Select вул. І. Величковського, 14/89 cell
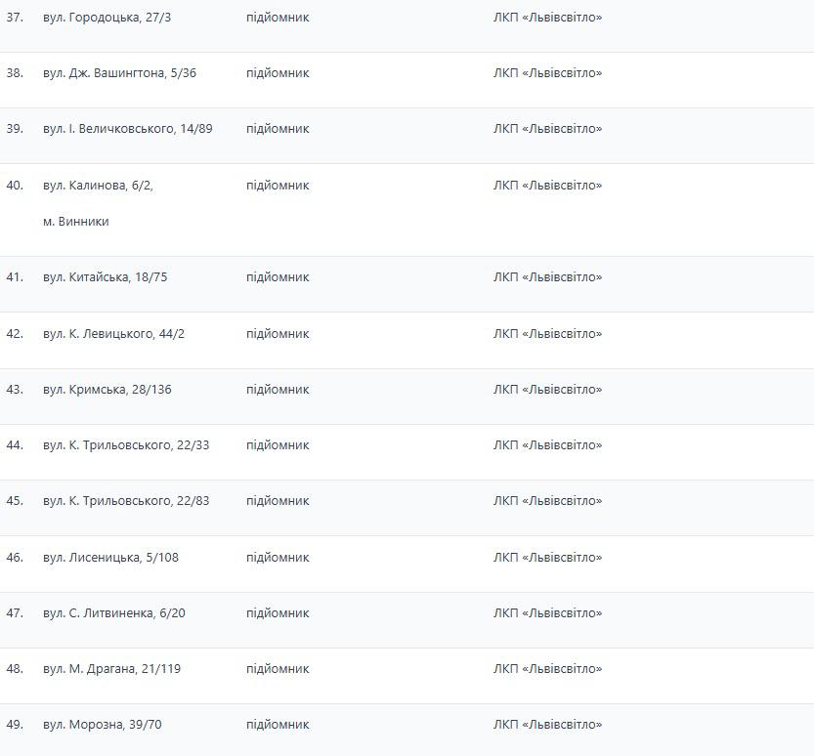 point(127,129)
